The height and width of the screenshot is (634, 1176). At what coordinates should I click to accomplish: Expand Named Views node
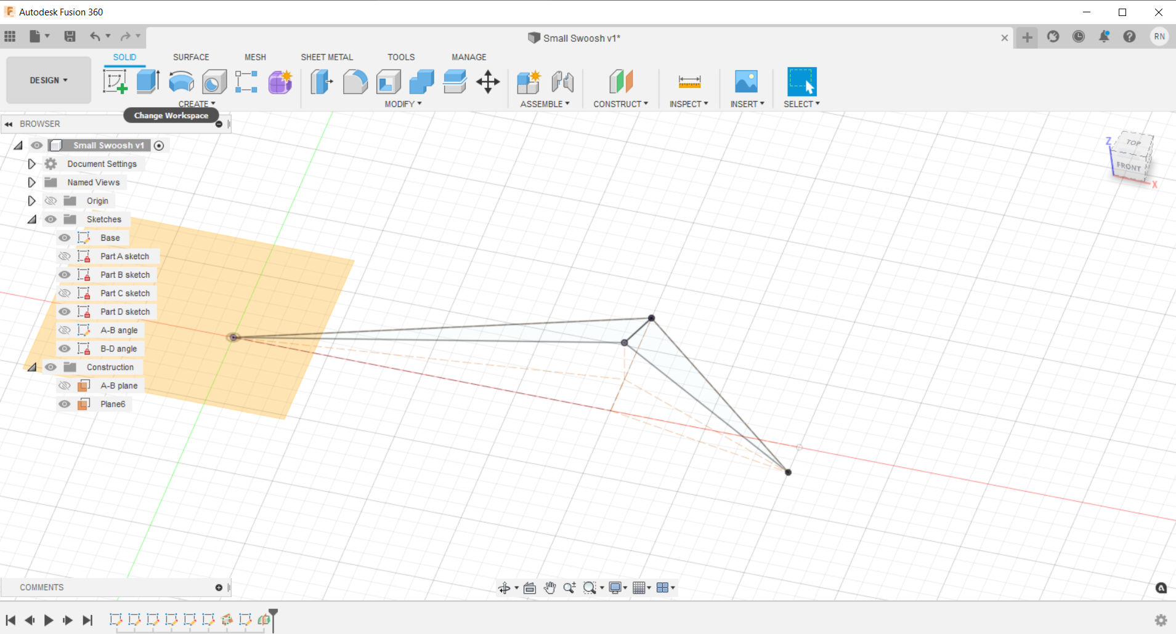click(x=31, y=182)
